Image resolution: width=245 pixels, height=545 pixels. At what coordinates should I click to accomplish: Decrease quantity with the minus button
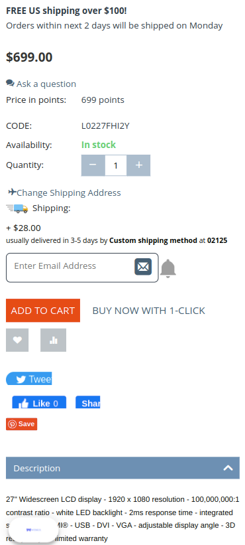pyautogui.click(x=93, y=165)
